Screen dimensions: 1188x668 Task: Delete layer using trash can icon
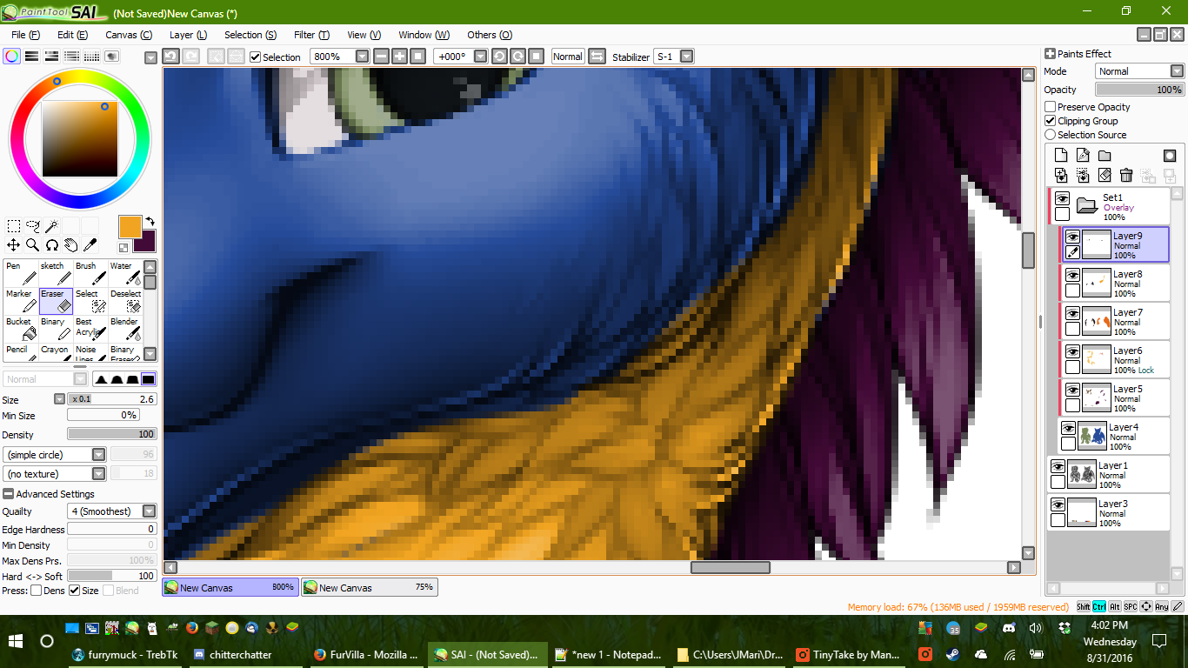tap(1126, 176)
